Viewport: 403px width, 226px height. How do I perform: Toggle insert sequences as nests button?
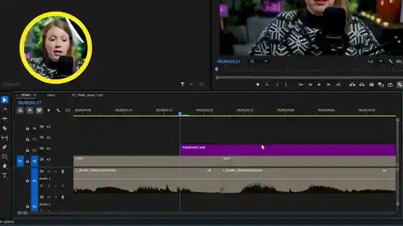[20, 110]
